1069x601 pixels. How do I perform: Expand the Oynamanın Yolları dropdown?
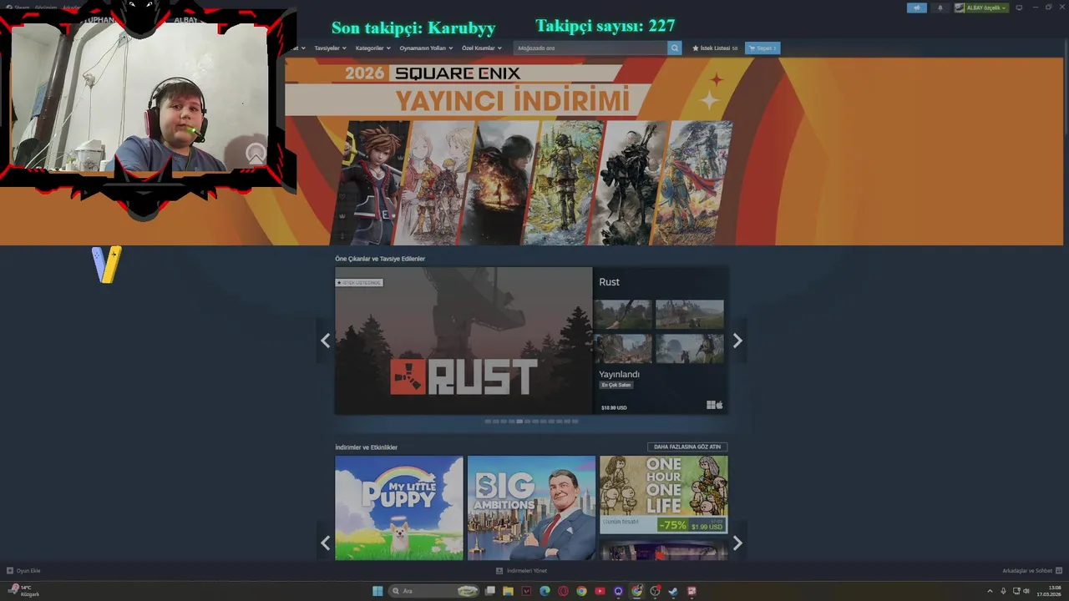(x=426, y=48)
